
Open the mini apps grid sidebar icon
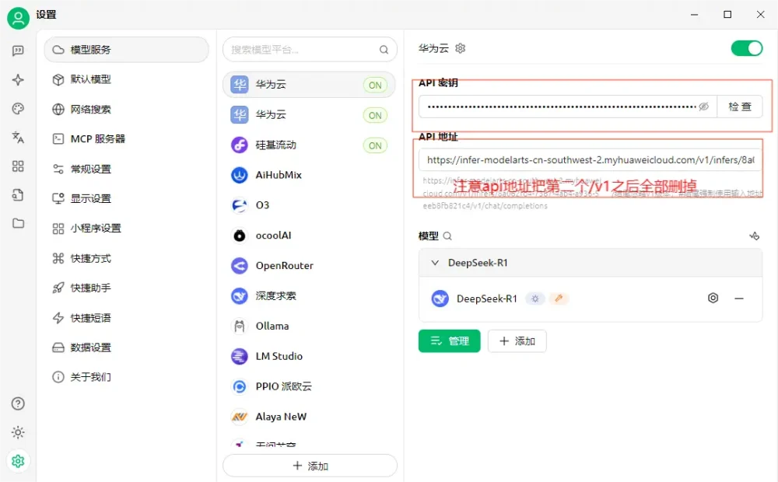tap(18, 166)
